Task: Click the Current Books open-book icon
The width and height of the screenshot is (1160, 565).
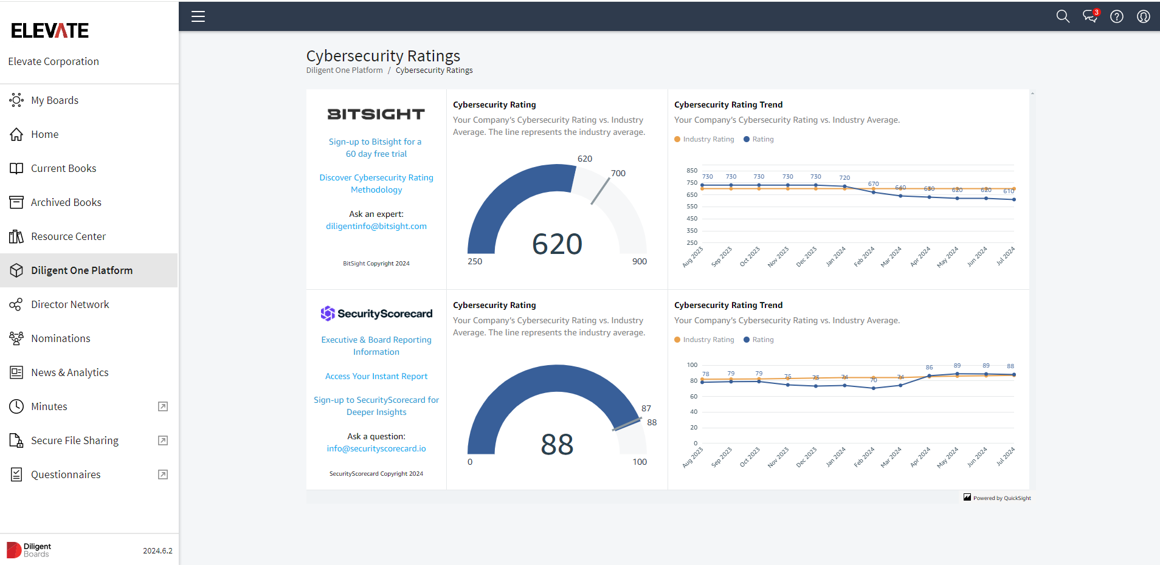Action: [x=16, y=168]
